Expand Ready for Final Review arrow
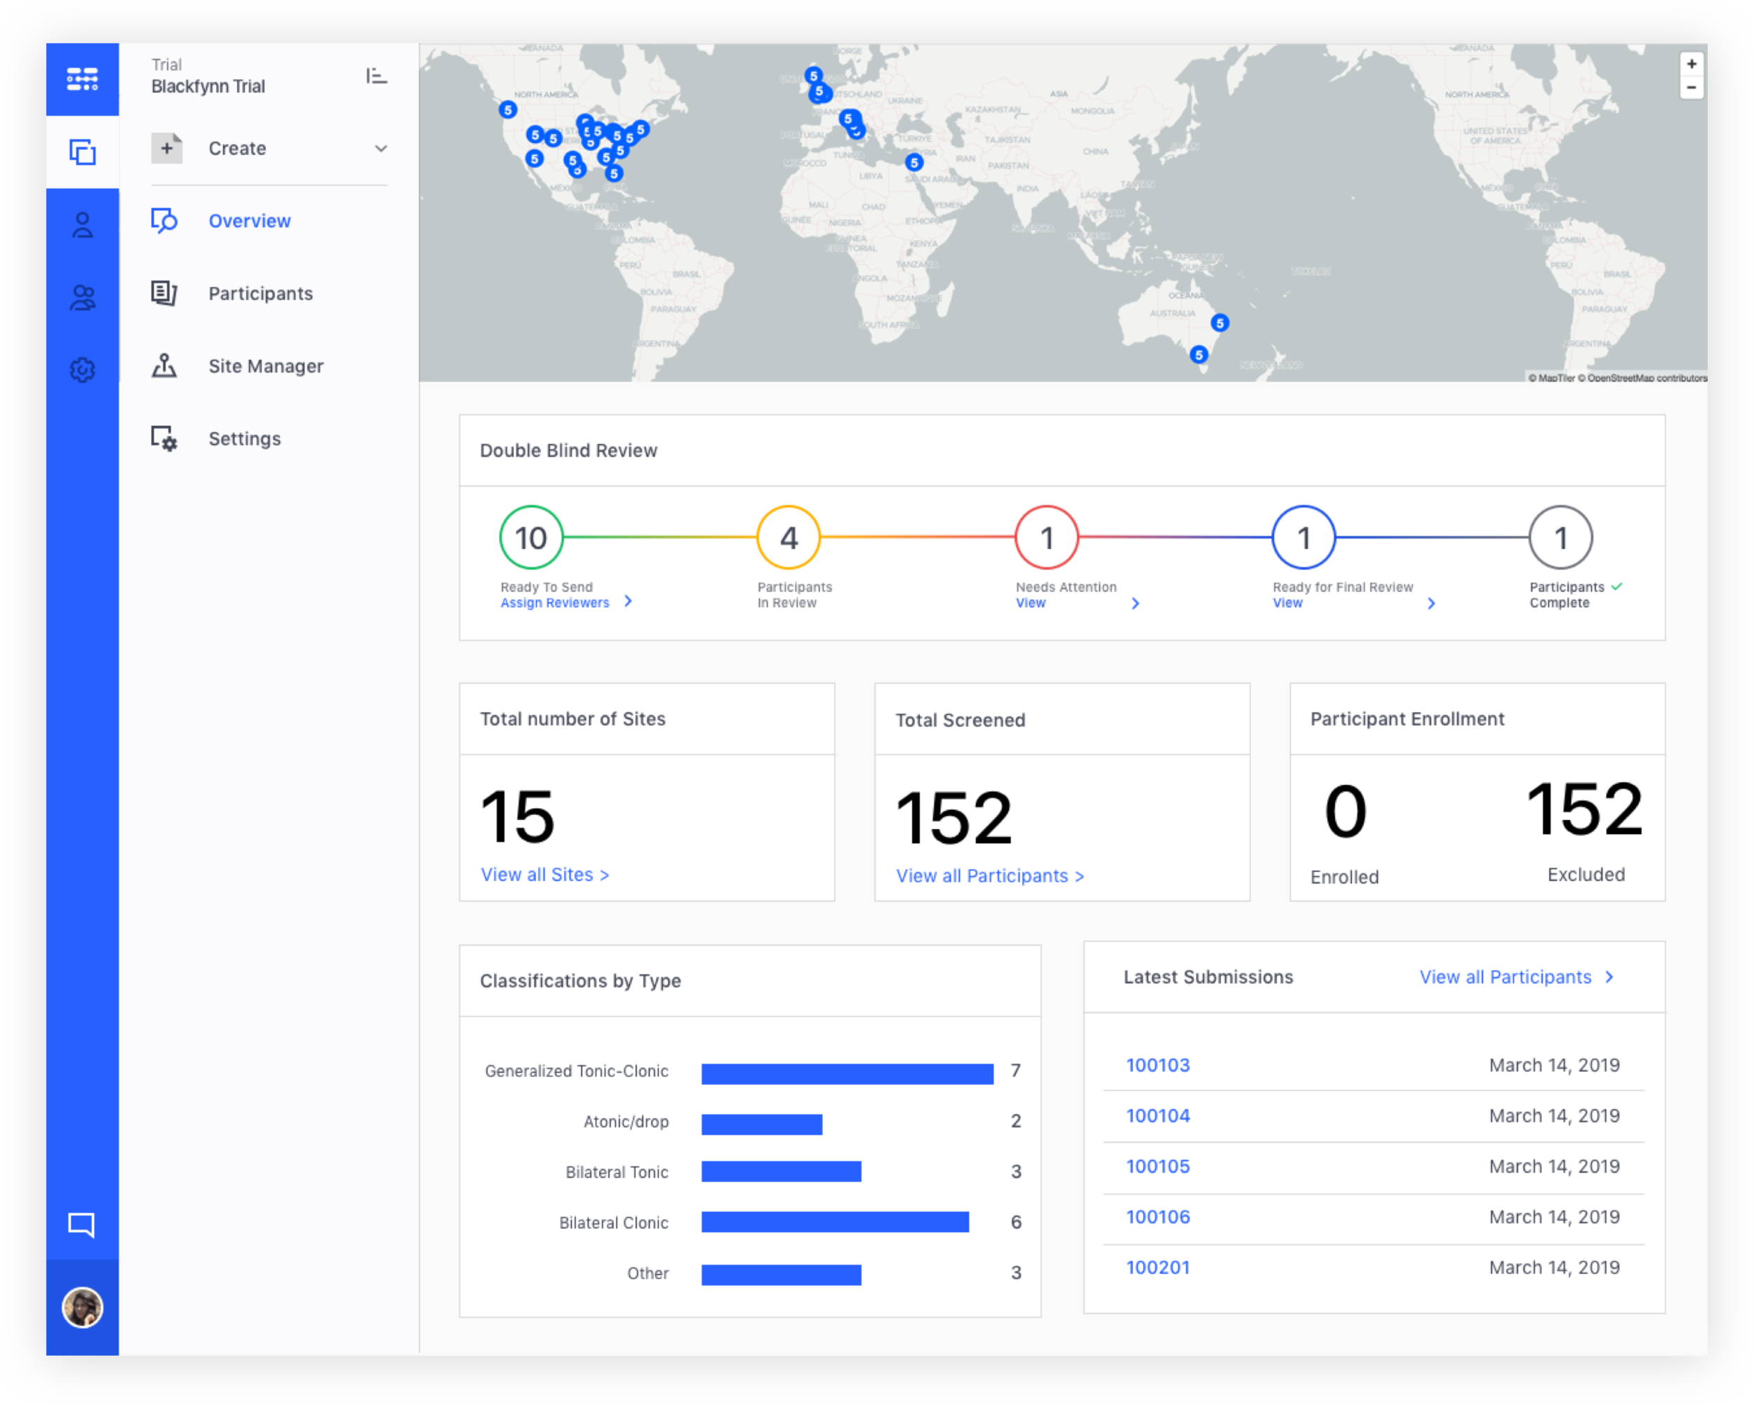Image resolution: width=1754 pixels, height=1405 pixels. (1431, 603)
